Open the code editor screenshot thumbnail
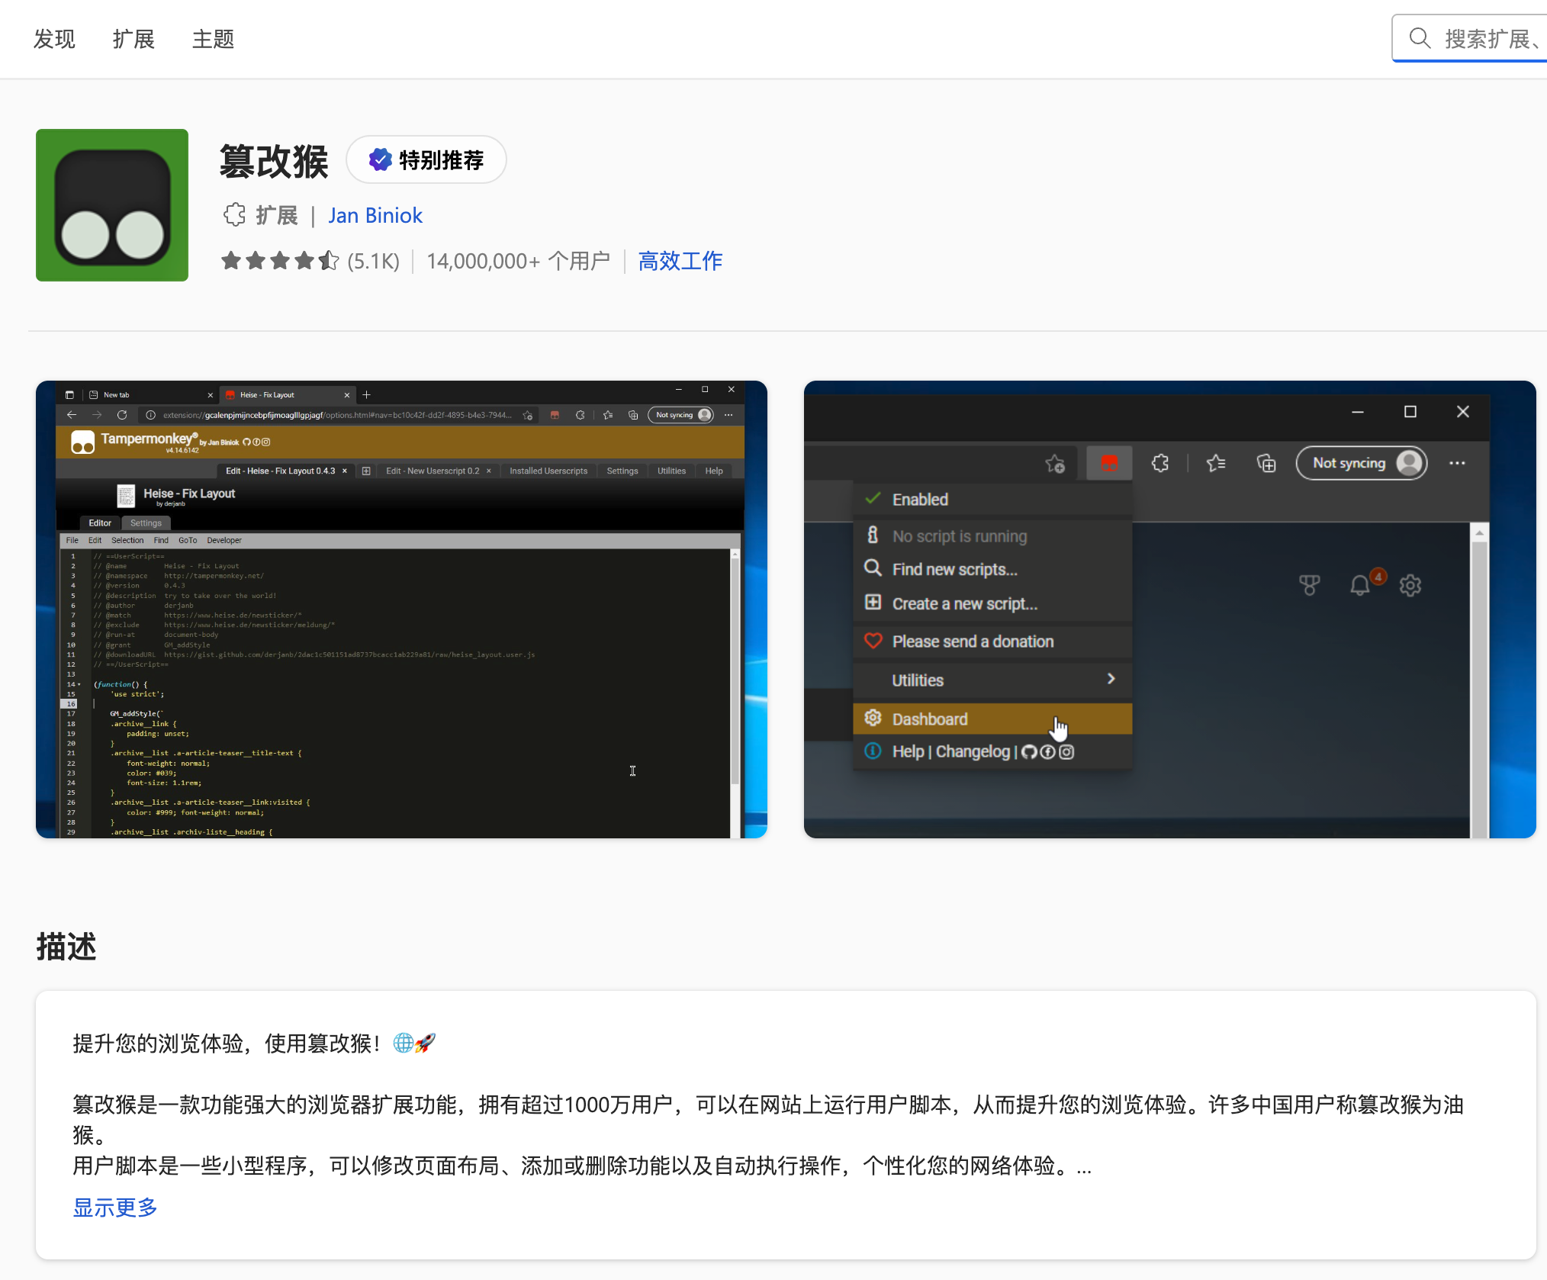This screenshot has height=1280, width=1547. tap(401, 609)
